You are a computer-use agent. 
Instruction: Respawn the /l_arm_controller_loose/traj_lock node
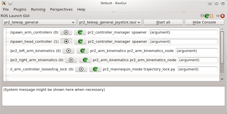pos(95,69)
